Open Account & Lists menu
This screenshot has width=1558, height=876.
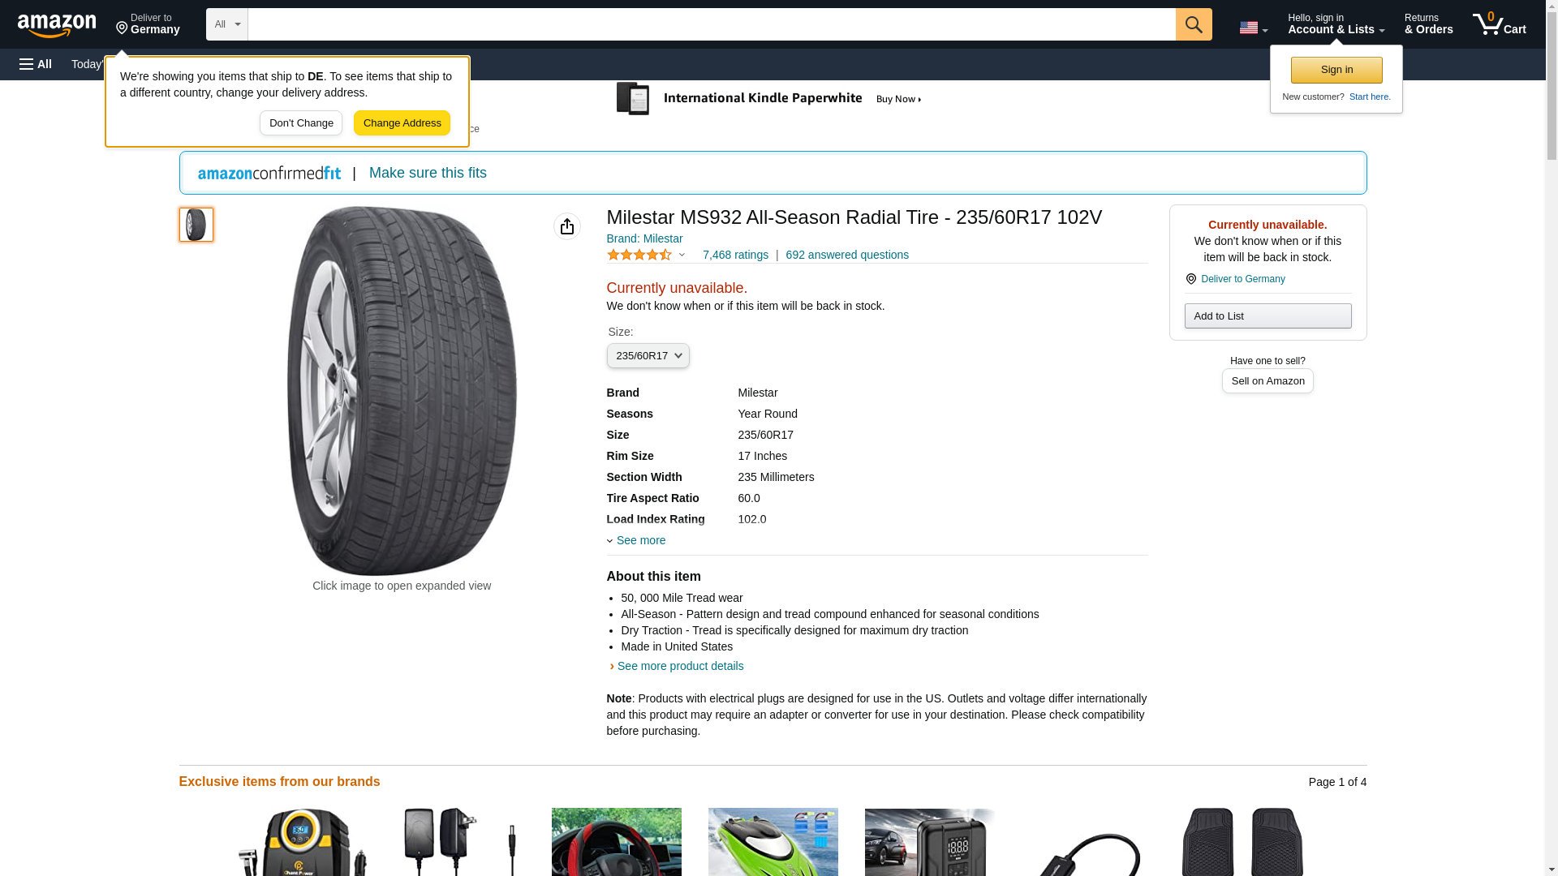(x=1336, y=24)
